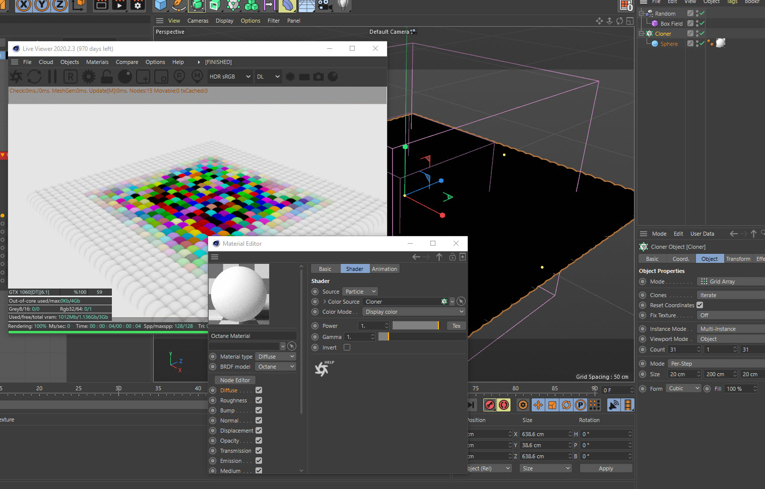Screen dimensions: 765x489
Task: Click the Node Editor button
Action: [235, 380]
